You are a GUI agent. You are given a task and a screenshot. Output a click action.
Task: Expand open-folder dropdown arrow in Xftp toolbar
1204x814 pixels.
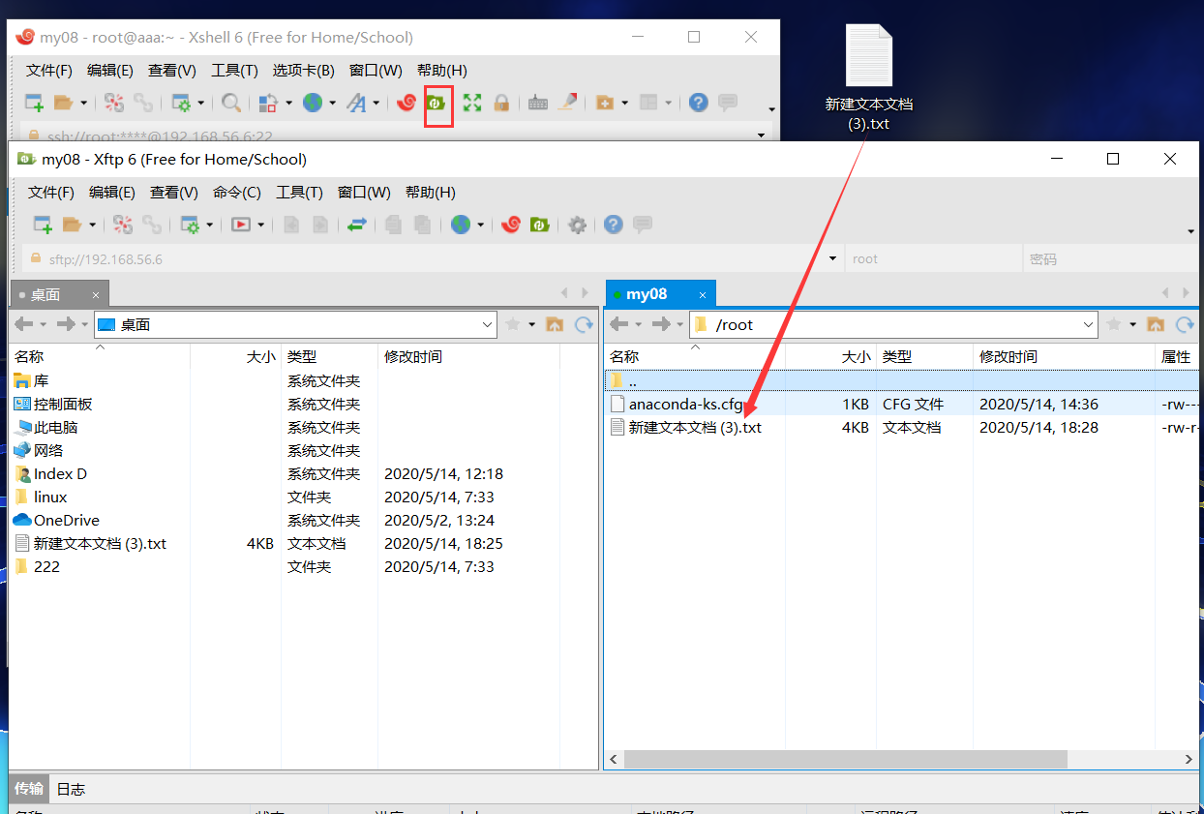(x=92, y=225)
